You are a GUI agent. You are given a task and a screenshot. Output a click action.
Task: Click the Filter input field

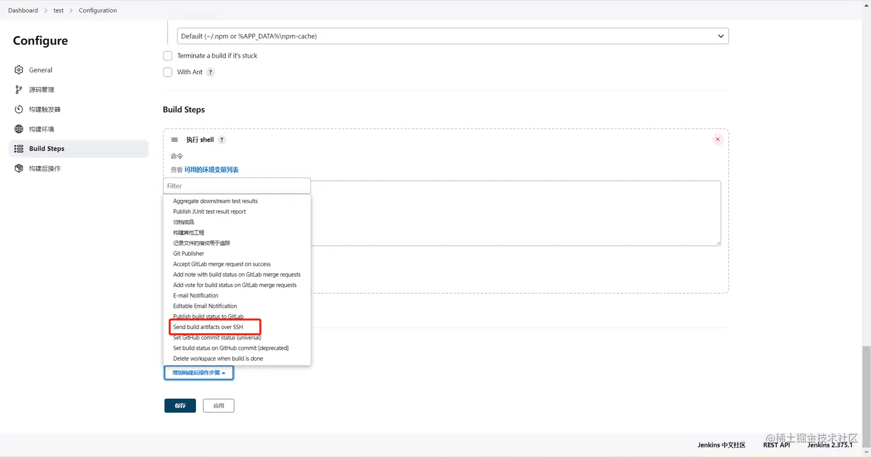[237, 186]
